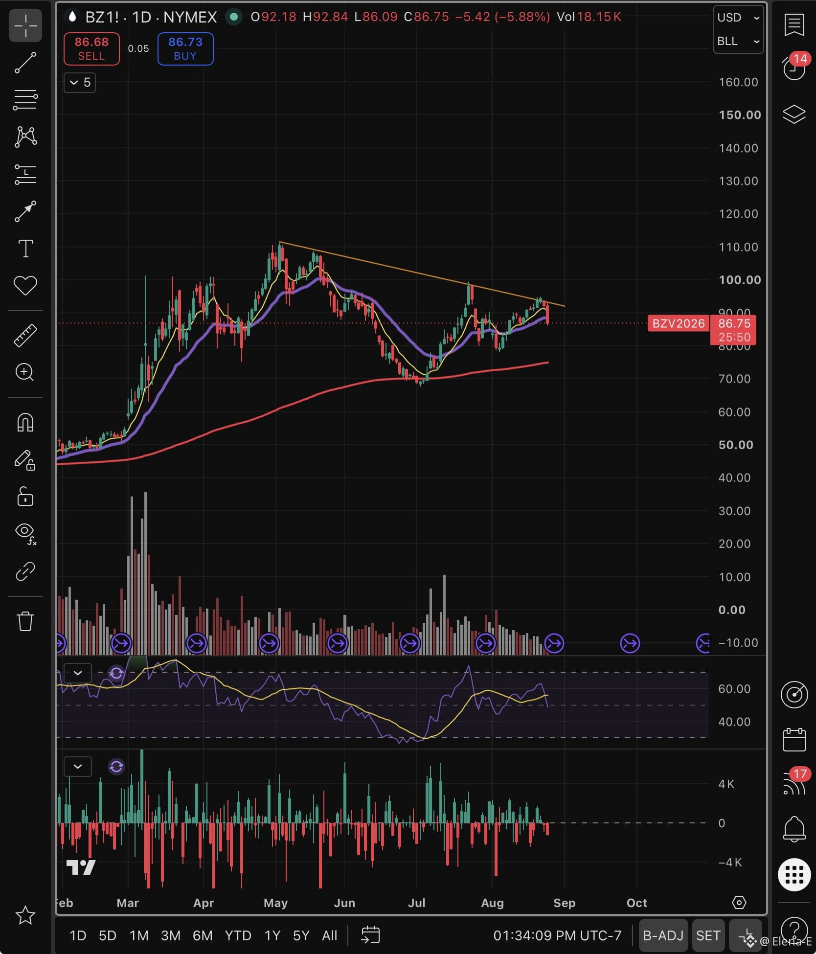816x954 pixels.
Task: Open the heart icons and stickers tool
Action: pos(25,286)
